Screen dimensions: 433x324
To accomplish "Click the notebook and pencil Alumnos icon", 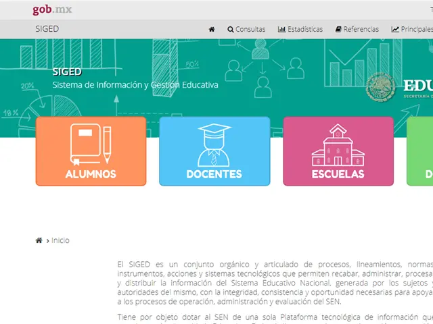I will [91, 144].
